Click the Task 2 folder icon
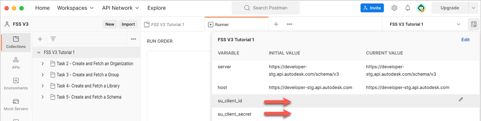The width and height of the screenshot is (481, 121). (53, 63)
